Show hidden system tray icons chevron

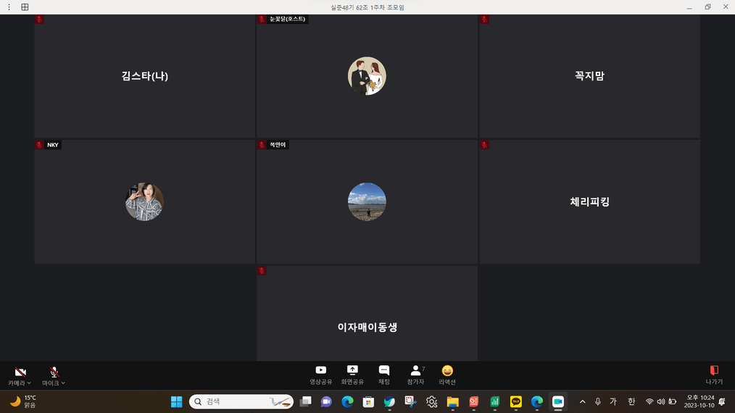(x=582, y=401)
